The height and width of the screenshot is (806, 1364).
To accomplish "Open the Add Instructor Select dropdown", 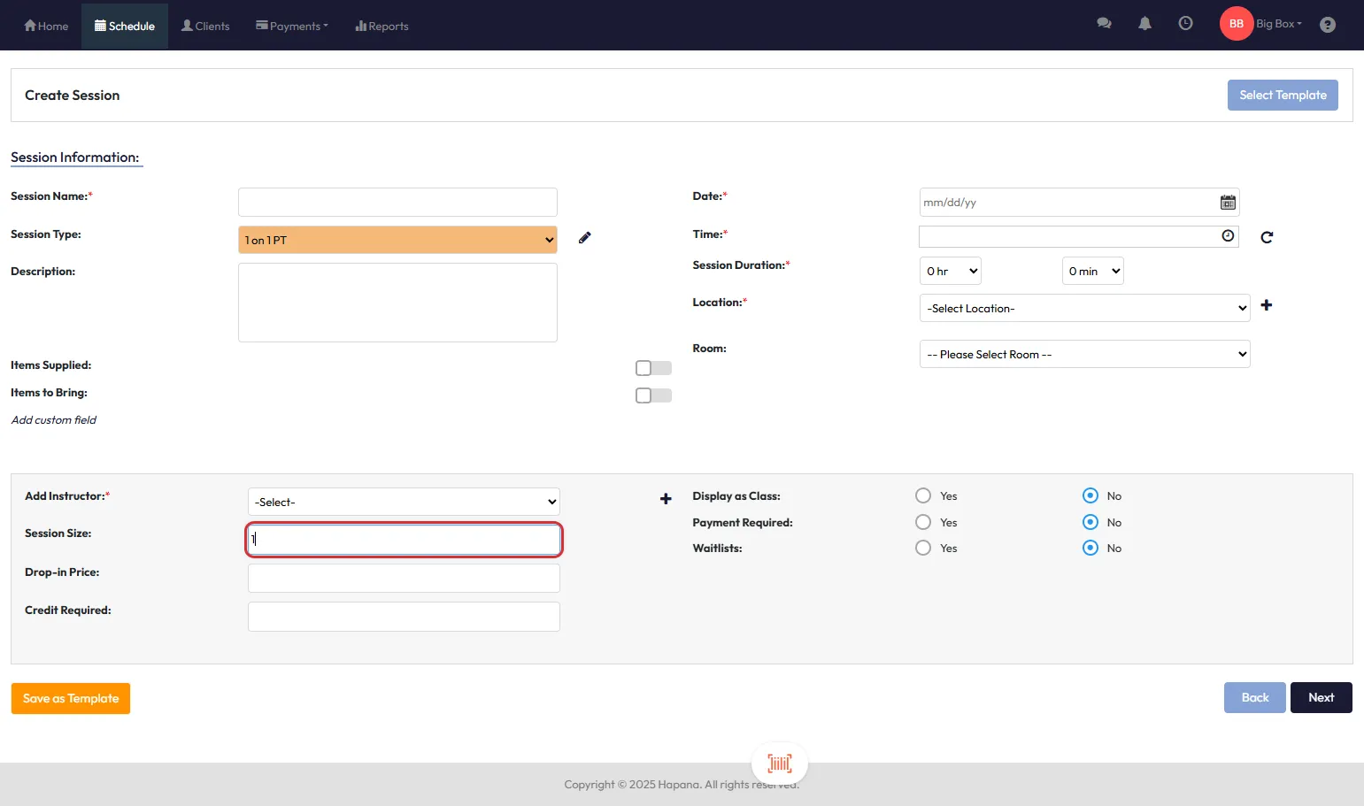I will [404, 502].
